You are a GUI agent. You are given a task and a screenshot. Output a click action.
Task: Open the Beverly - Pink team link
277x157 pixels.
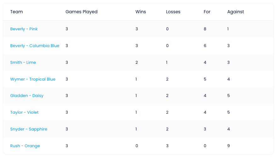(24, 29)
